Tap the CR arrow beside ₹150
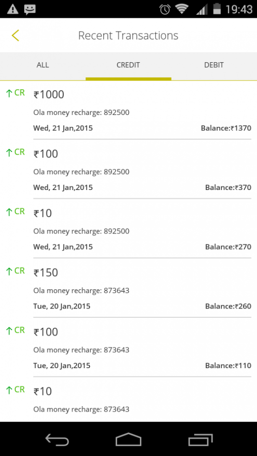 pos(15,271)
